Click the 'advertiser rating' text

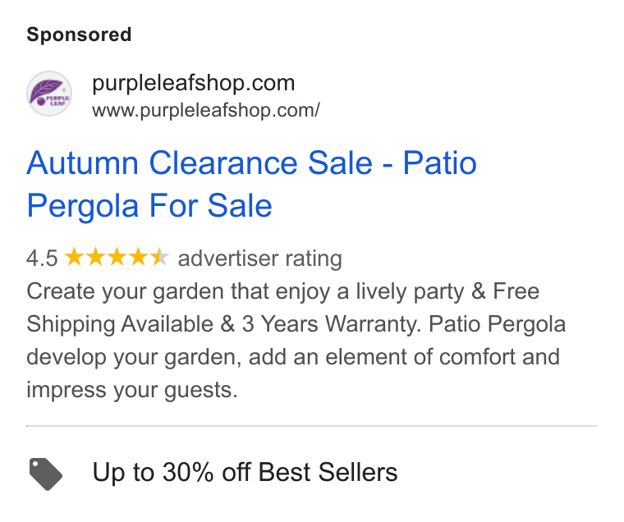coord(260,259)
